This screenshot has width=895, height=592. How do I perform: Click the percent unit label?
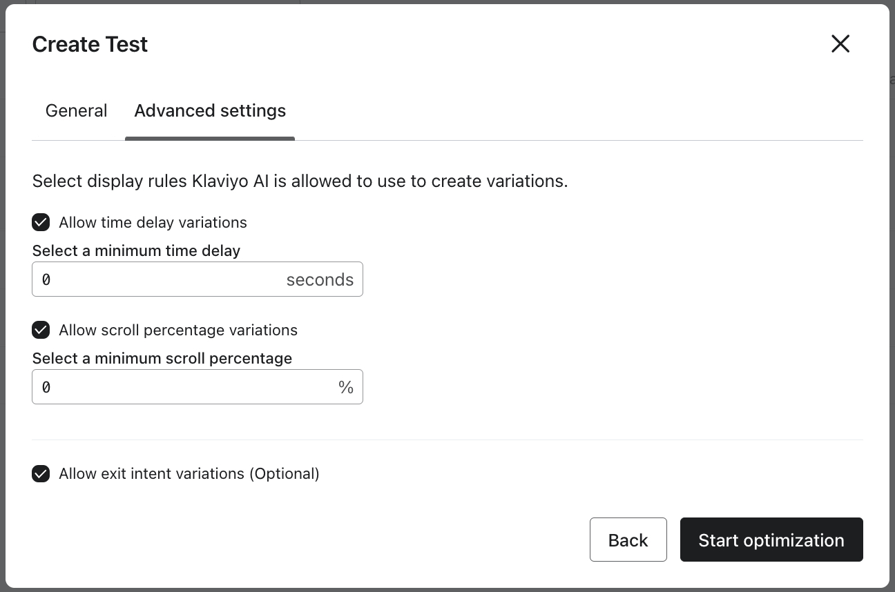[x=346, y=387]
